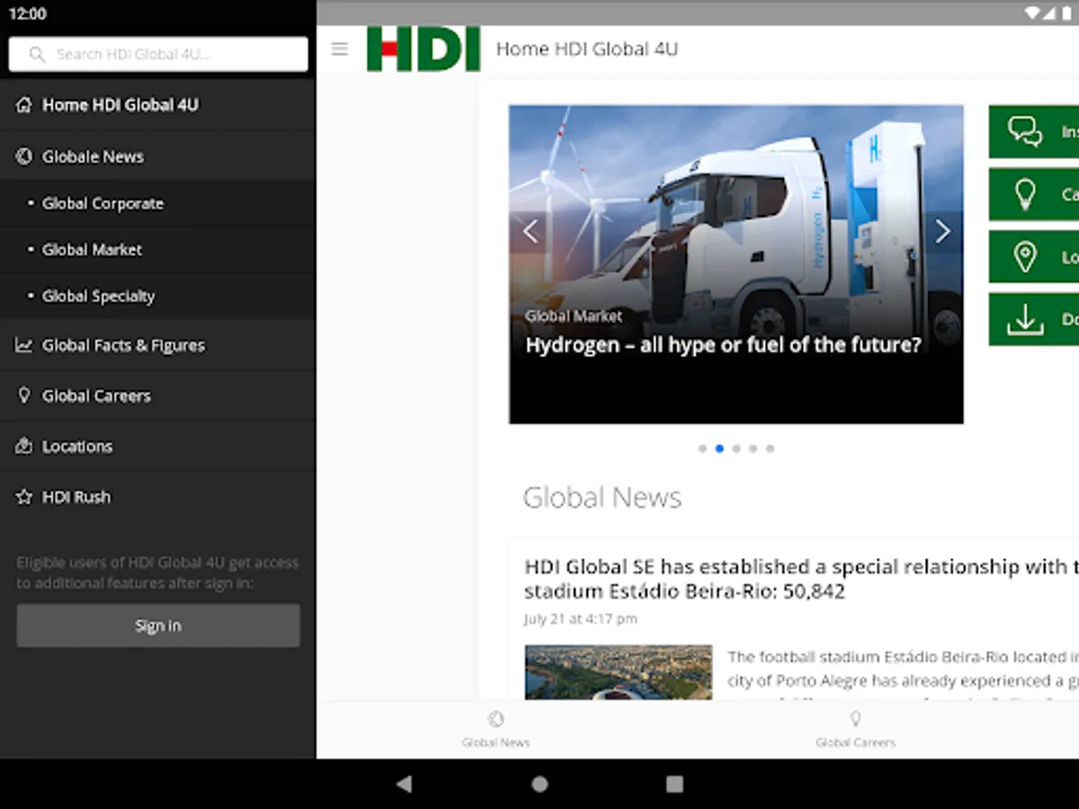Click the 12:00 clock in status bar
Viewport: 1079px width, 809px height.
(x=27, y=13)
